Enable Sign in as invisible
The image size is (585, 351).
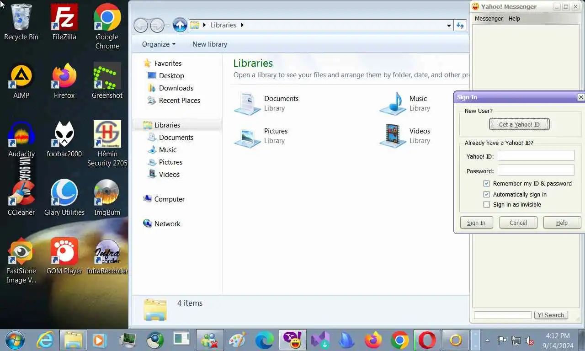(487, 204)
